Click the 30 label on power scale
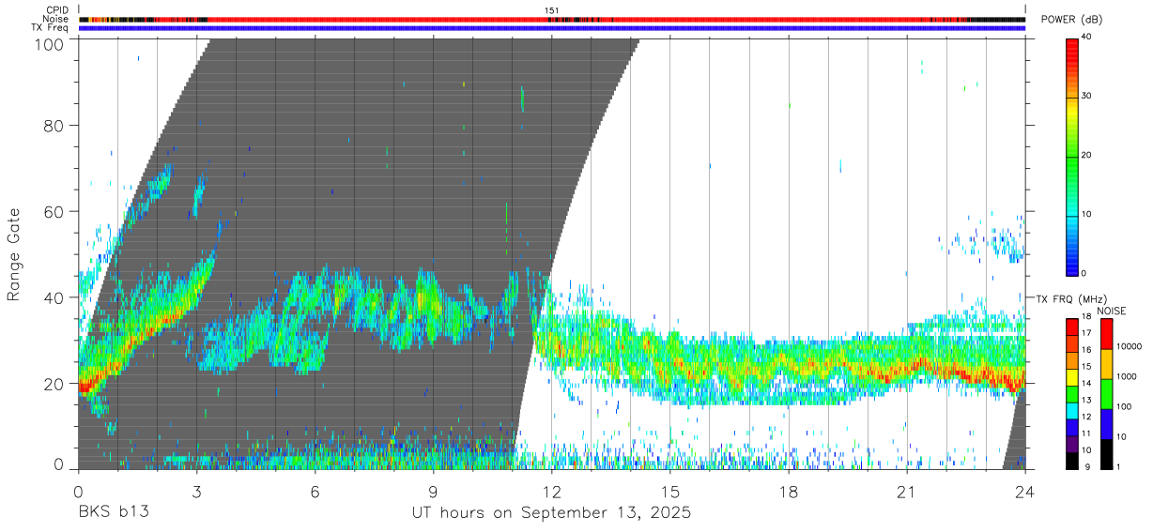 coord(1087,97)
